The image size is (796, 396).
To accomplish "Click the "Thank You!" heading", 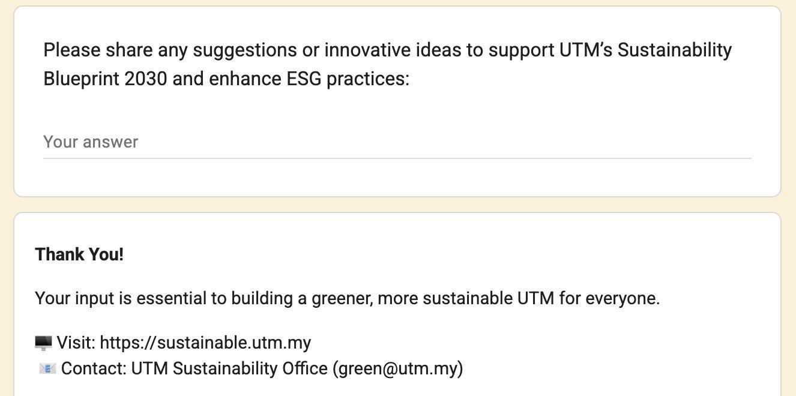I will click(x=79, y=254).
